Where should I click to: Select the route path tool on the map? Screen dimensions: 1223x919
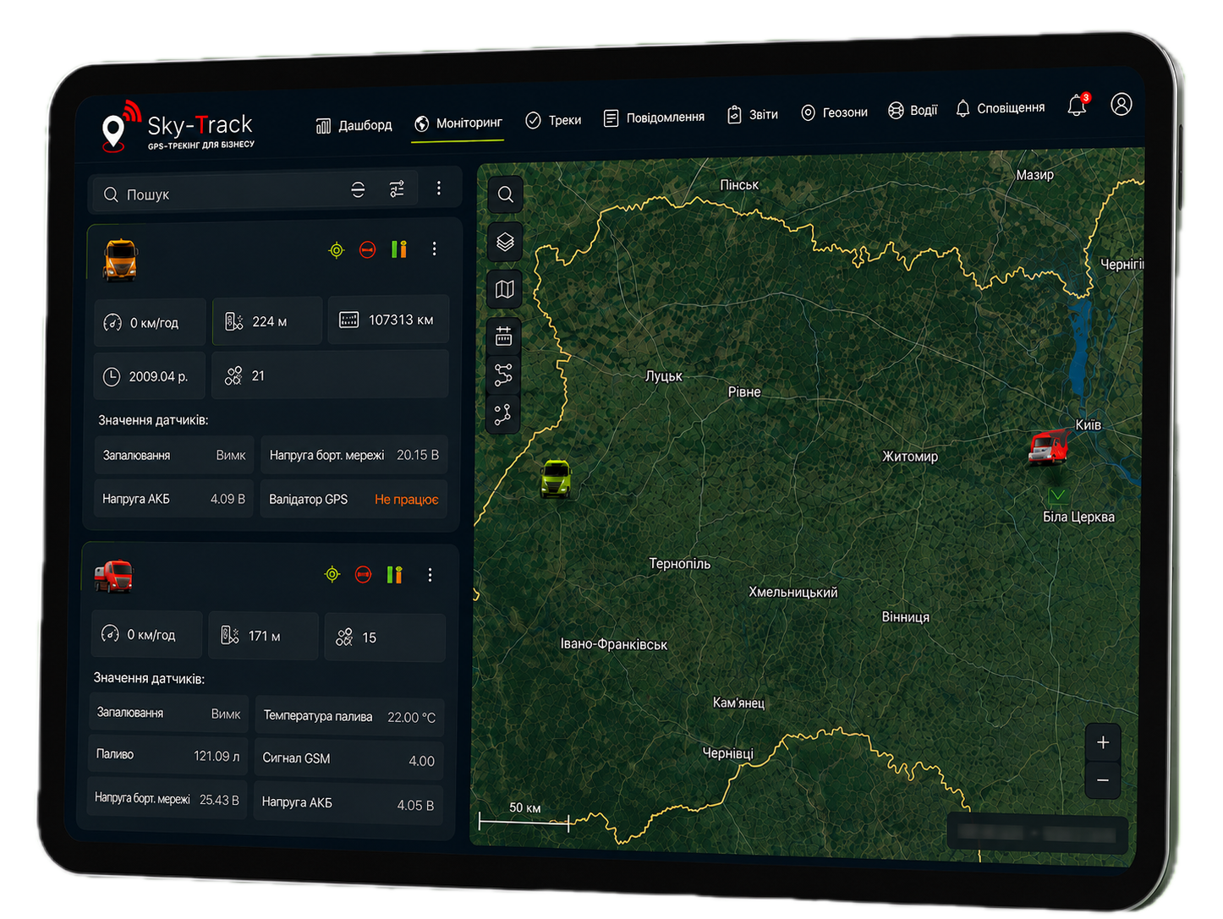(503, 375)
